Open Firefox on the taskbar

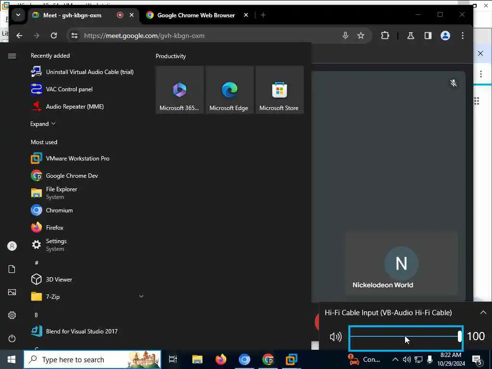221,359
